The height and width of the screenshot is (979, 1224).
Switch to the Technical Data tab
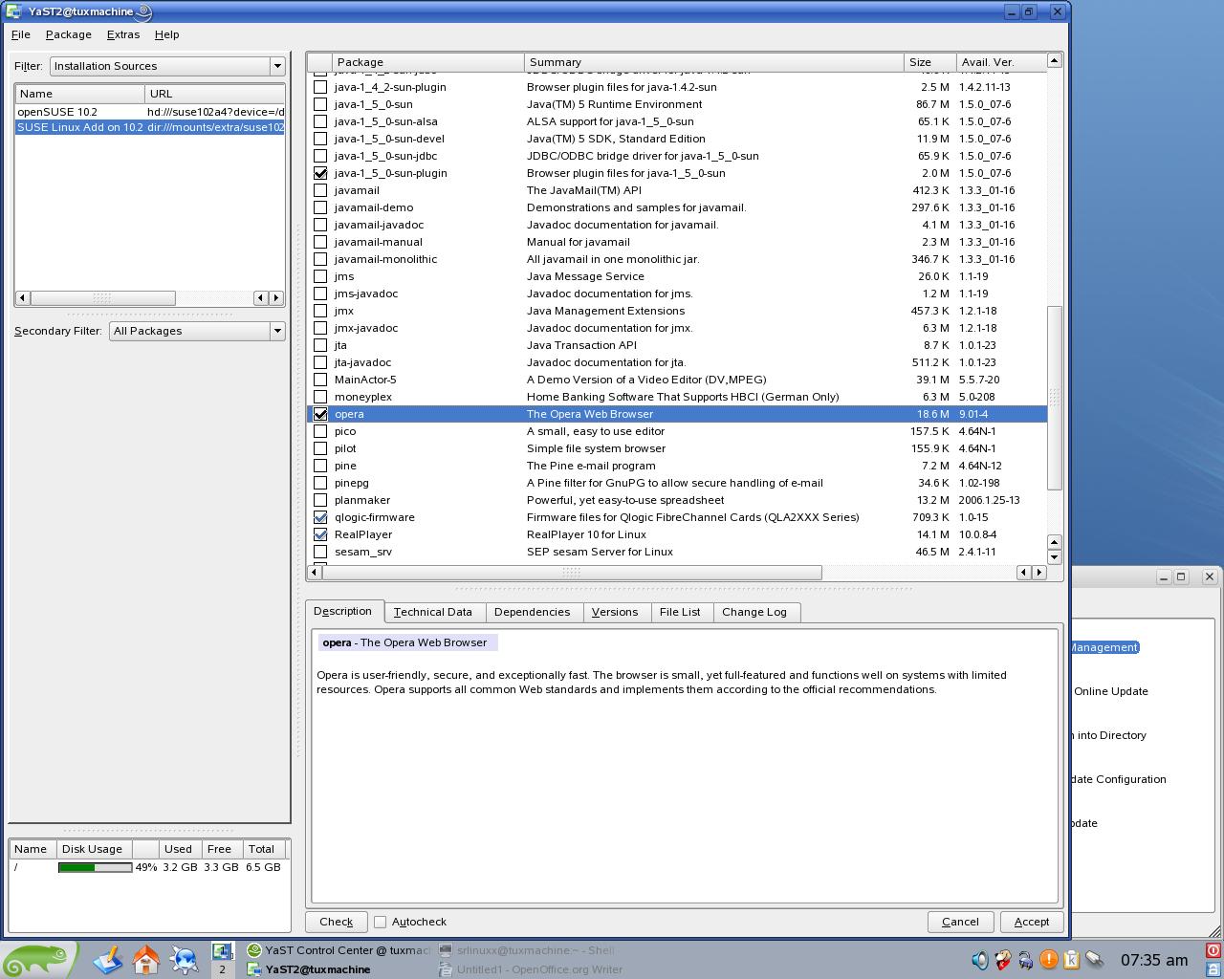[x=432, y=612]
